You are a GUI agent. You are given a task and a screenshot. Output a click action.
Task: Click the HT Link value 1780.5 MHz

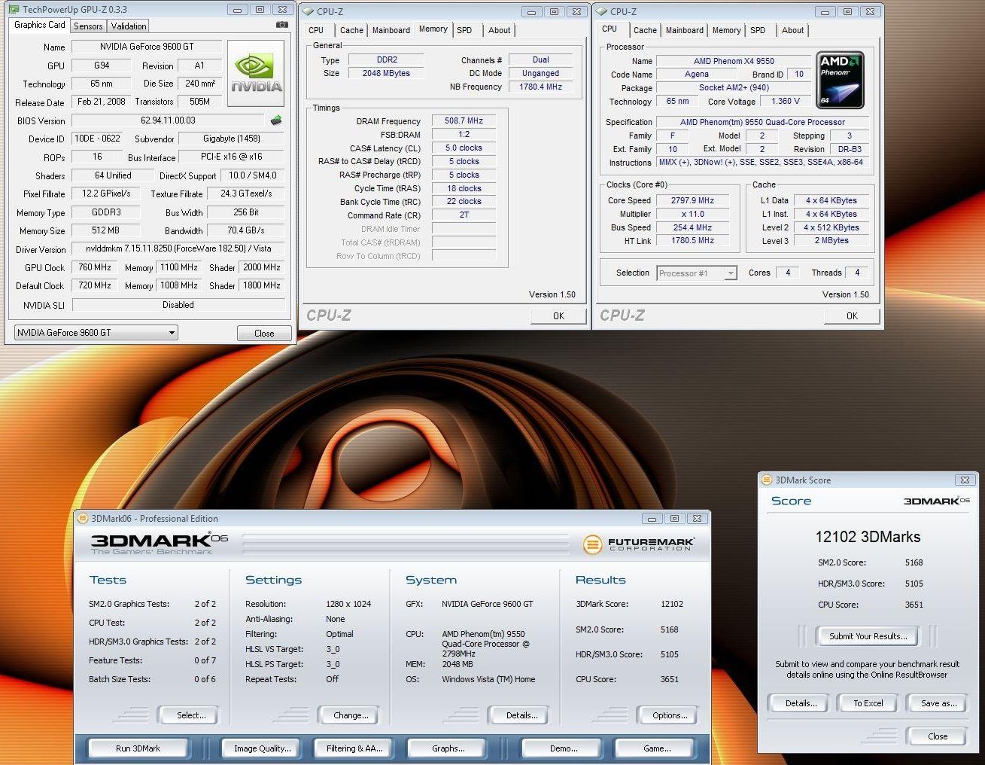coord(692,241)
